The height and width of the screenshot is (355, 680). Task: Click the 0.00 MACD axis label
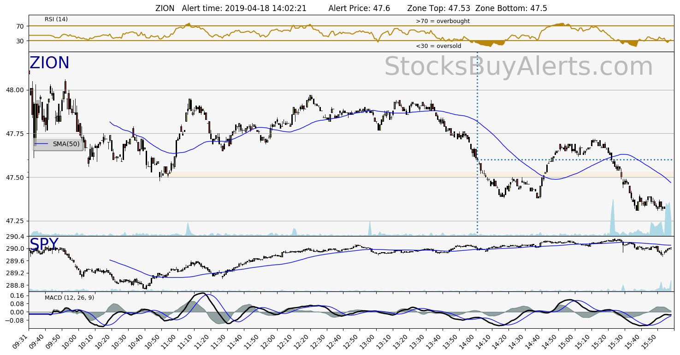[17, 312]
